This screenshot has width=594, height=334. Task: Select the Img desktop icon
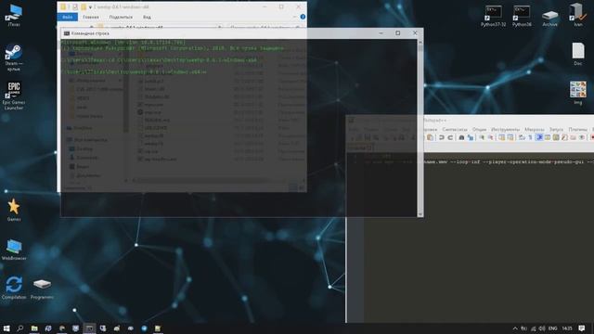pyautogui.click(x=577, y=93)
